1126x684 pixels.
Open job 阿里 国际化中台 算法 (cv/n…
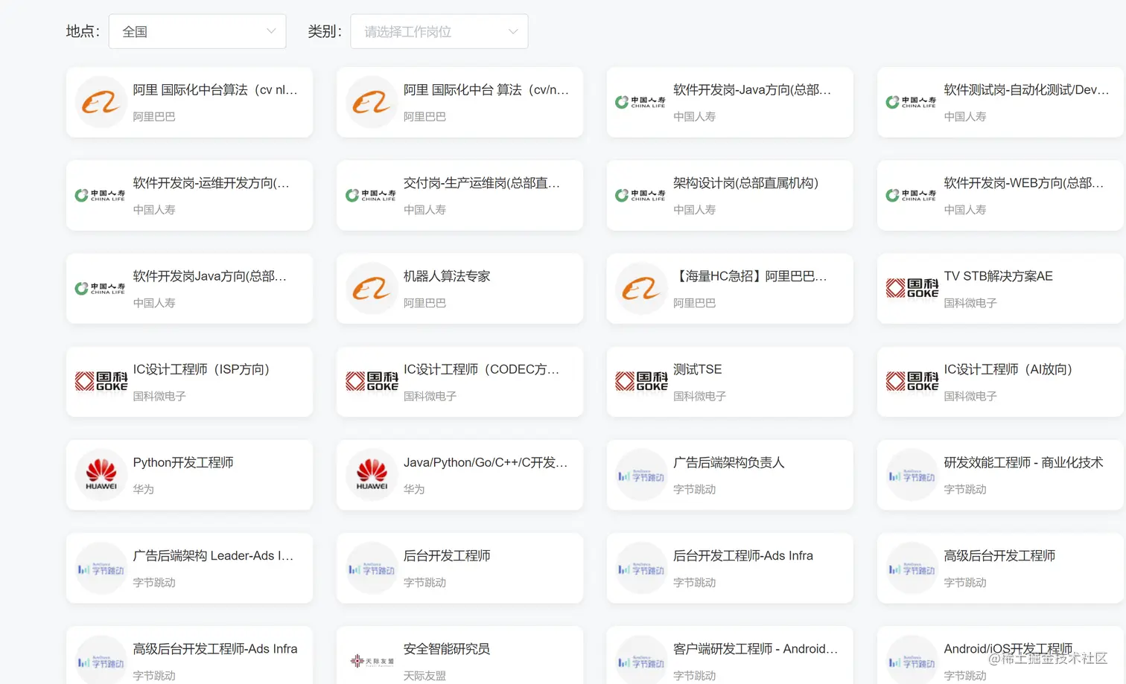[486, 90]
